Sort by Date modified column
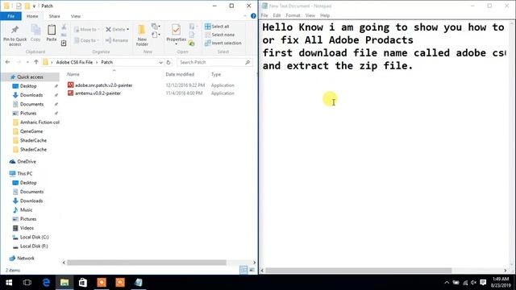 (180, 74)
